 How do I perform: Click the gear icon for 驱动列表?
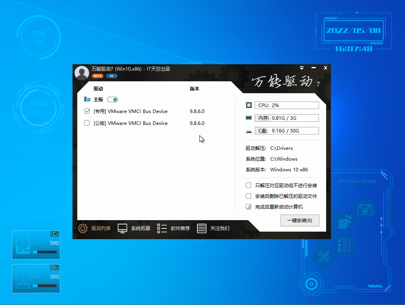(82, 228)
